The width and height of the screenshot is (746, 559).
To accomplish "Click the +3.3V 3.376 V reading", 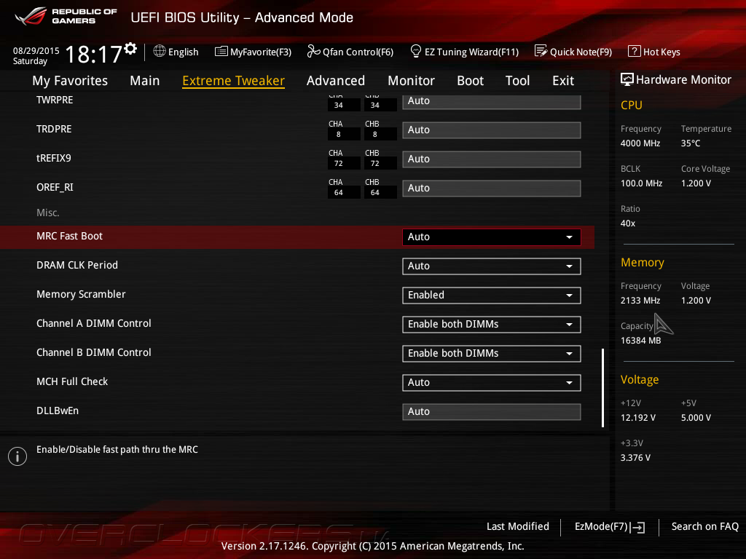I will tap(635, 458).
